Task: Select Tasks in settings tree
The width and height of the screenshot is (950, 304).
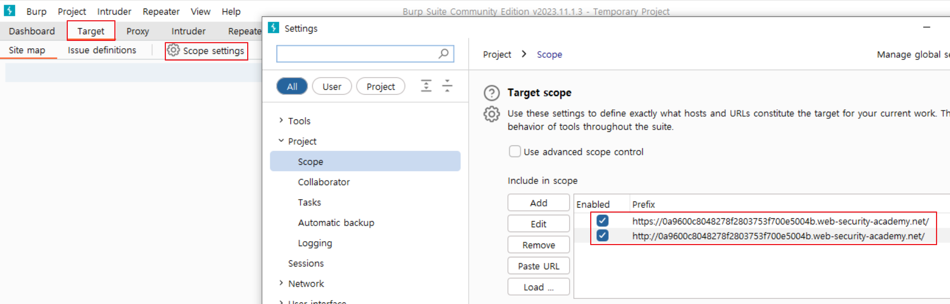Action: (x=309, y=202)
